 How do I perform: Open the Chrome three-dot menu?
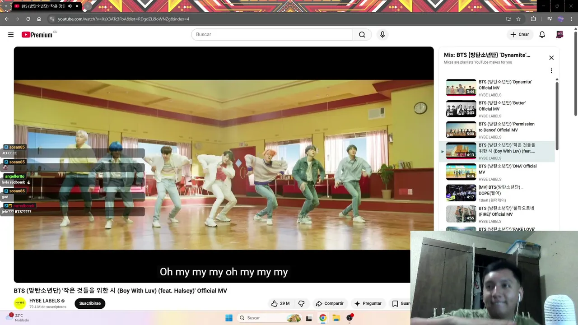[572, 19]
